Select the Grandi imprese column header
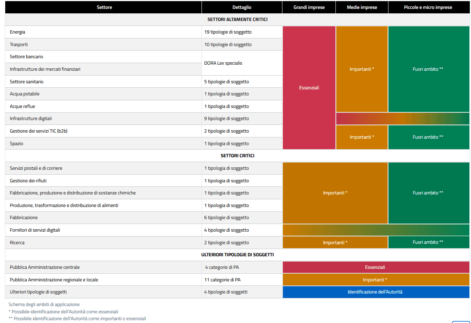471x323 pixels. coord(309,7)
